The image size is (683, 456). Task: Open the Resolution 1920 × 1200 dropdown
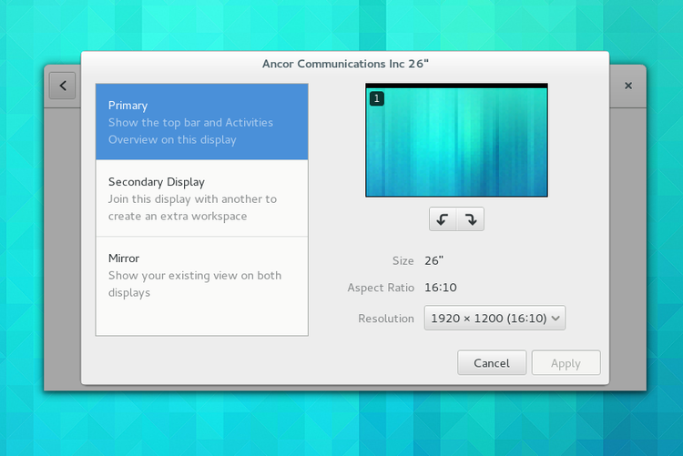[488, 318]
